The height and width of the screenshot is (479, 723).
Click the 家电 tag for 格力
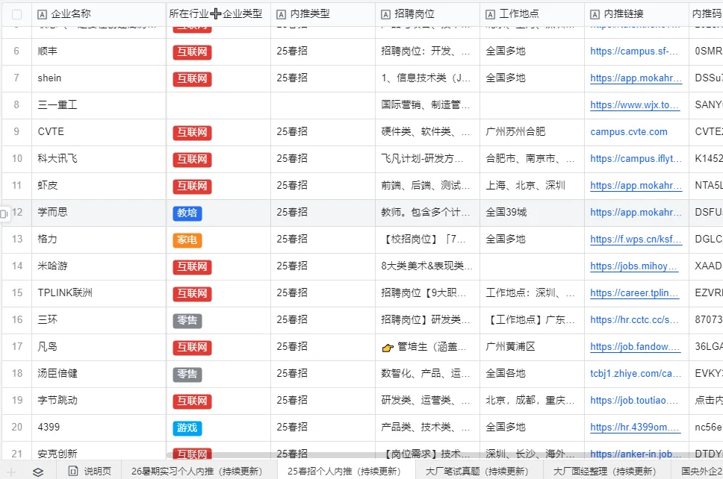(187, 240)
